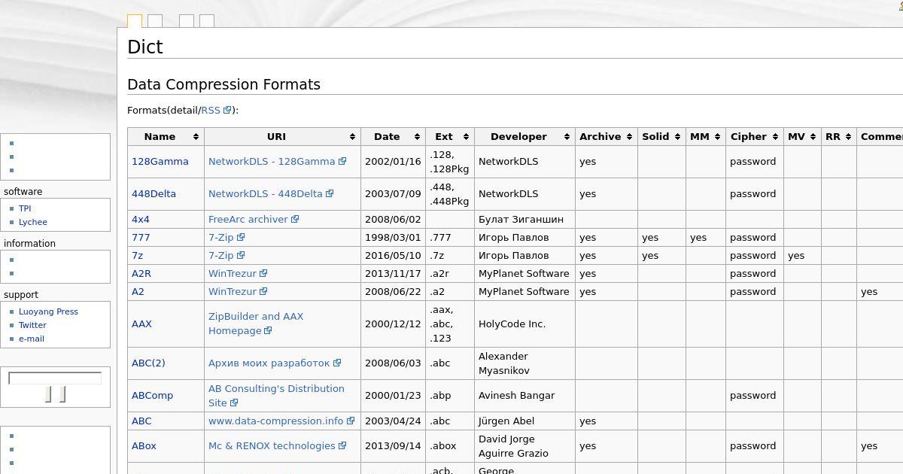The width and height of the screenshot is (903, 474).
Task: Sort by URI using its header arrows
Action: coord(352,137)
